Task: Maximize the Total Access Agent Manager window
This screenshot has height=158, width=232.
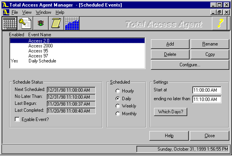Action: coord(219,5)
